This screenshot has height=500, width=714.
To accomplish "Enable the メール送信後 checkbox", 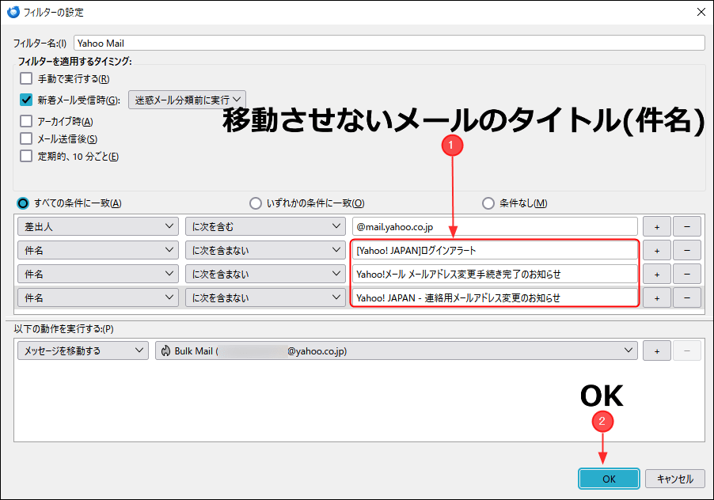I will coord(26,138).
